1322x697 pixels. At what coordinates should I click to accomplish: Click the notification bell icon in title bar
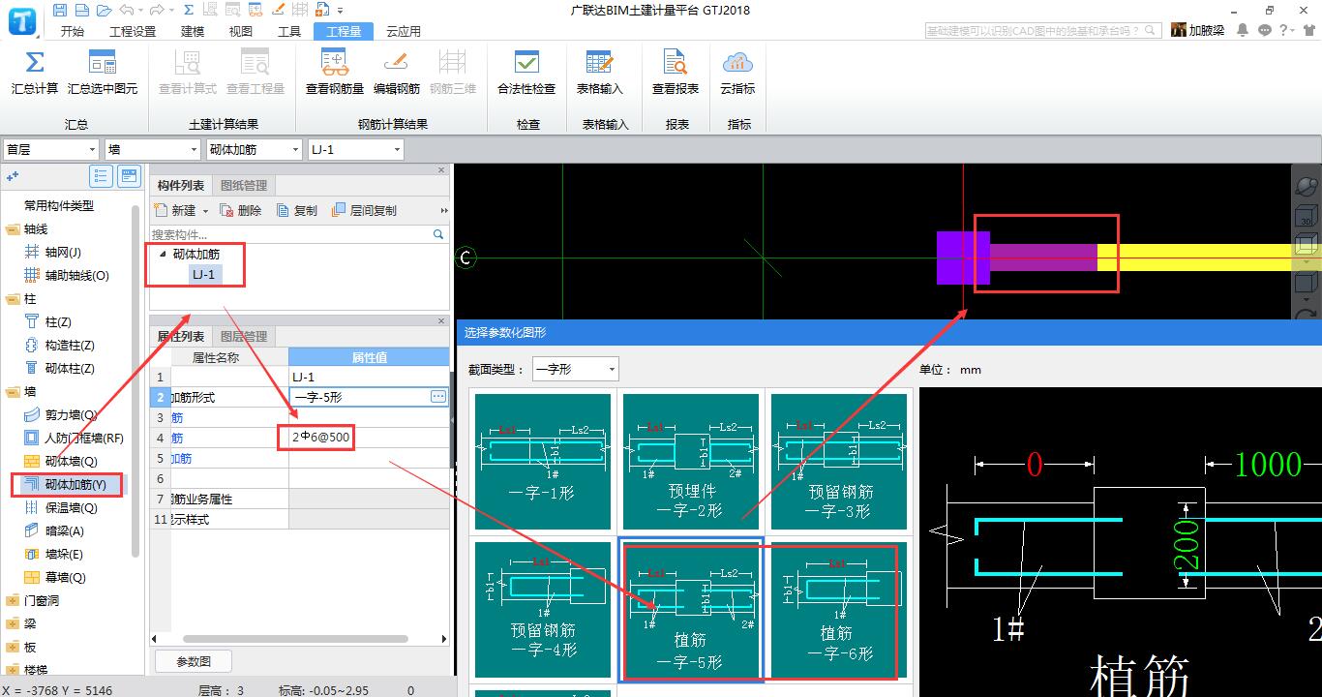pyautogui.click(x=1243, y=30)
